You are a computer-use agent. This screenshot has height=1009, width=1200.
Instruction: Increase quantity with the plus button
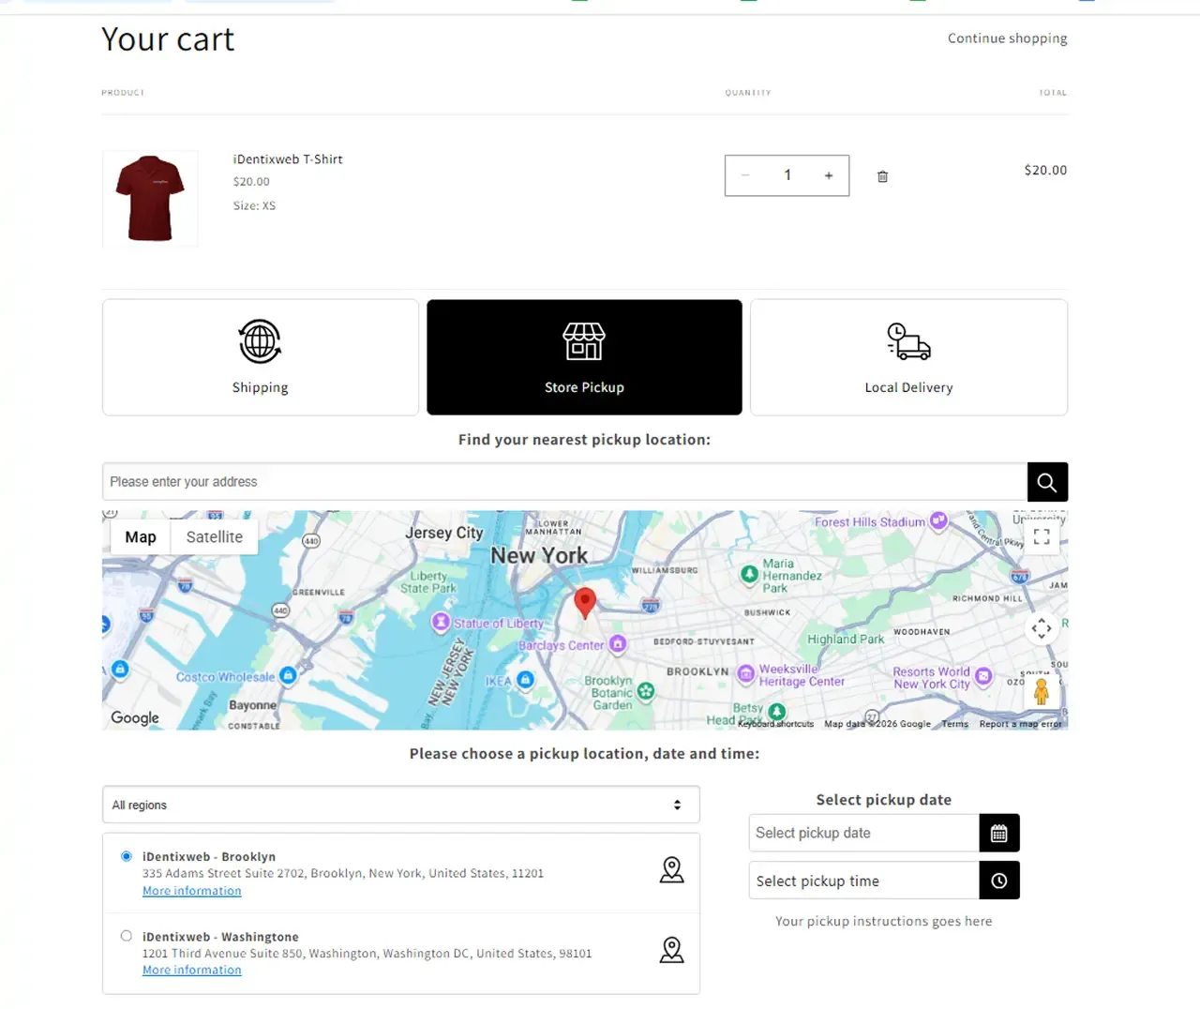point(829,175)
